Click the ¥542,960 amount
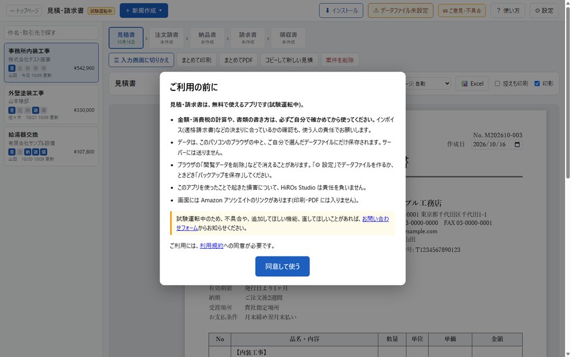The width and height of the screenshot is (571, 357). pyautogui.click(x=84, y=68)
